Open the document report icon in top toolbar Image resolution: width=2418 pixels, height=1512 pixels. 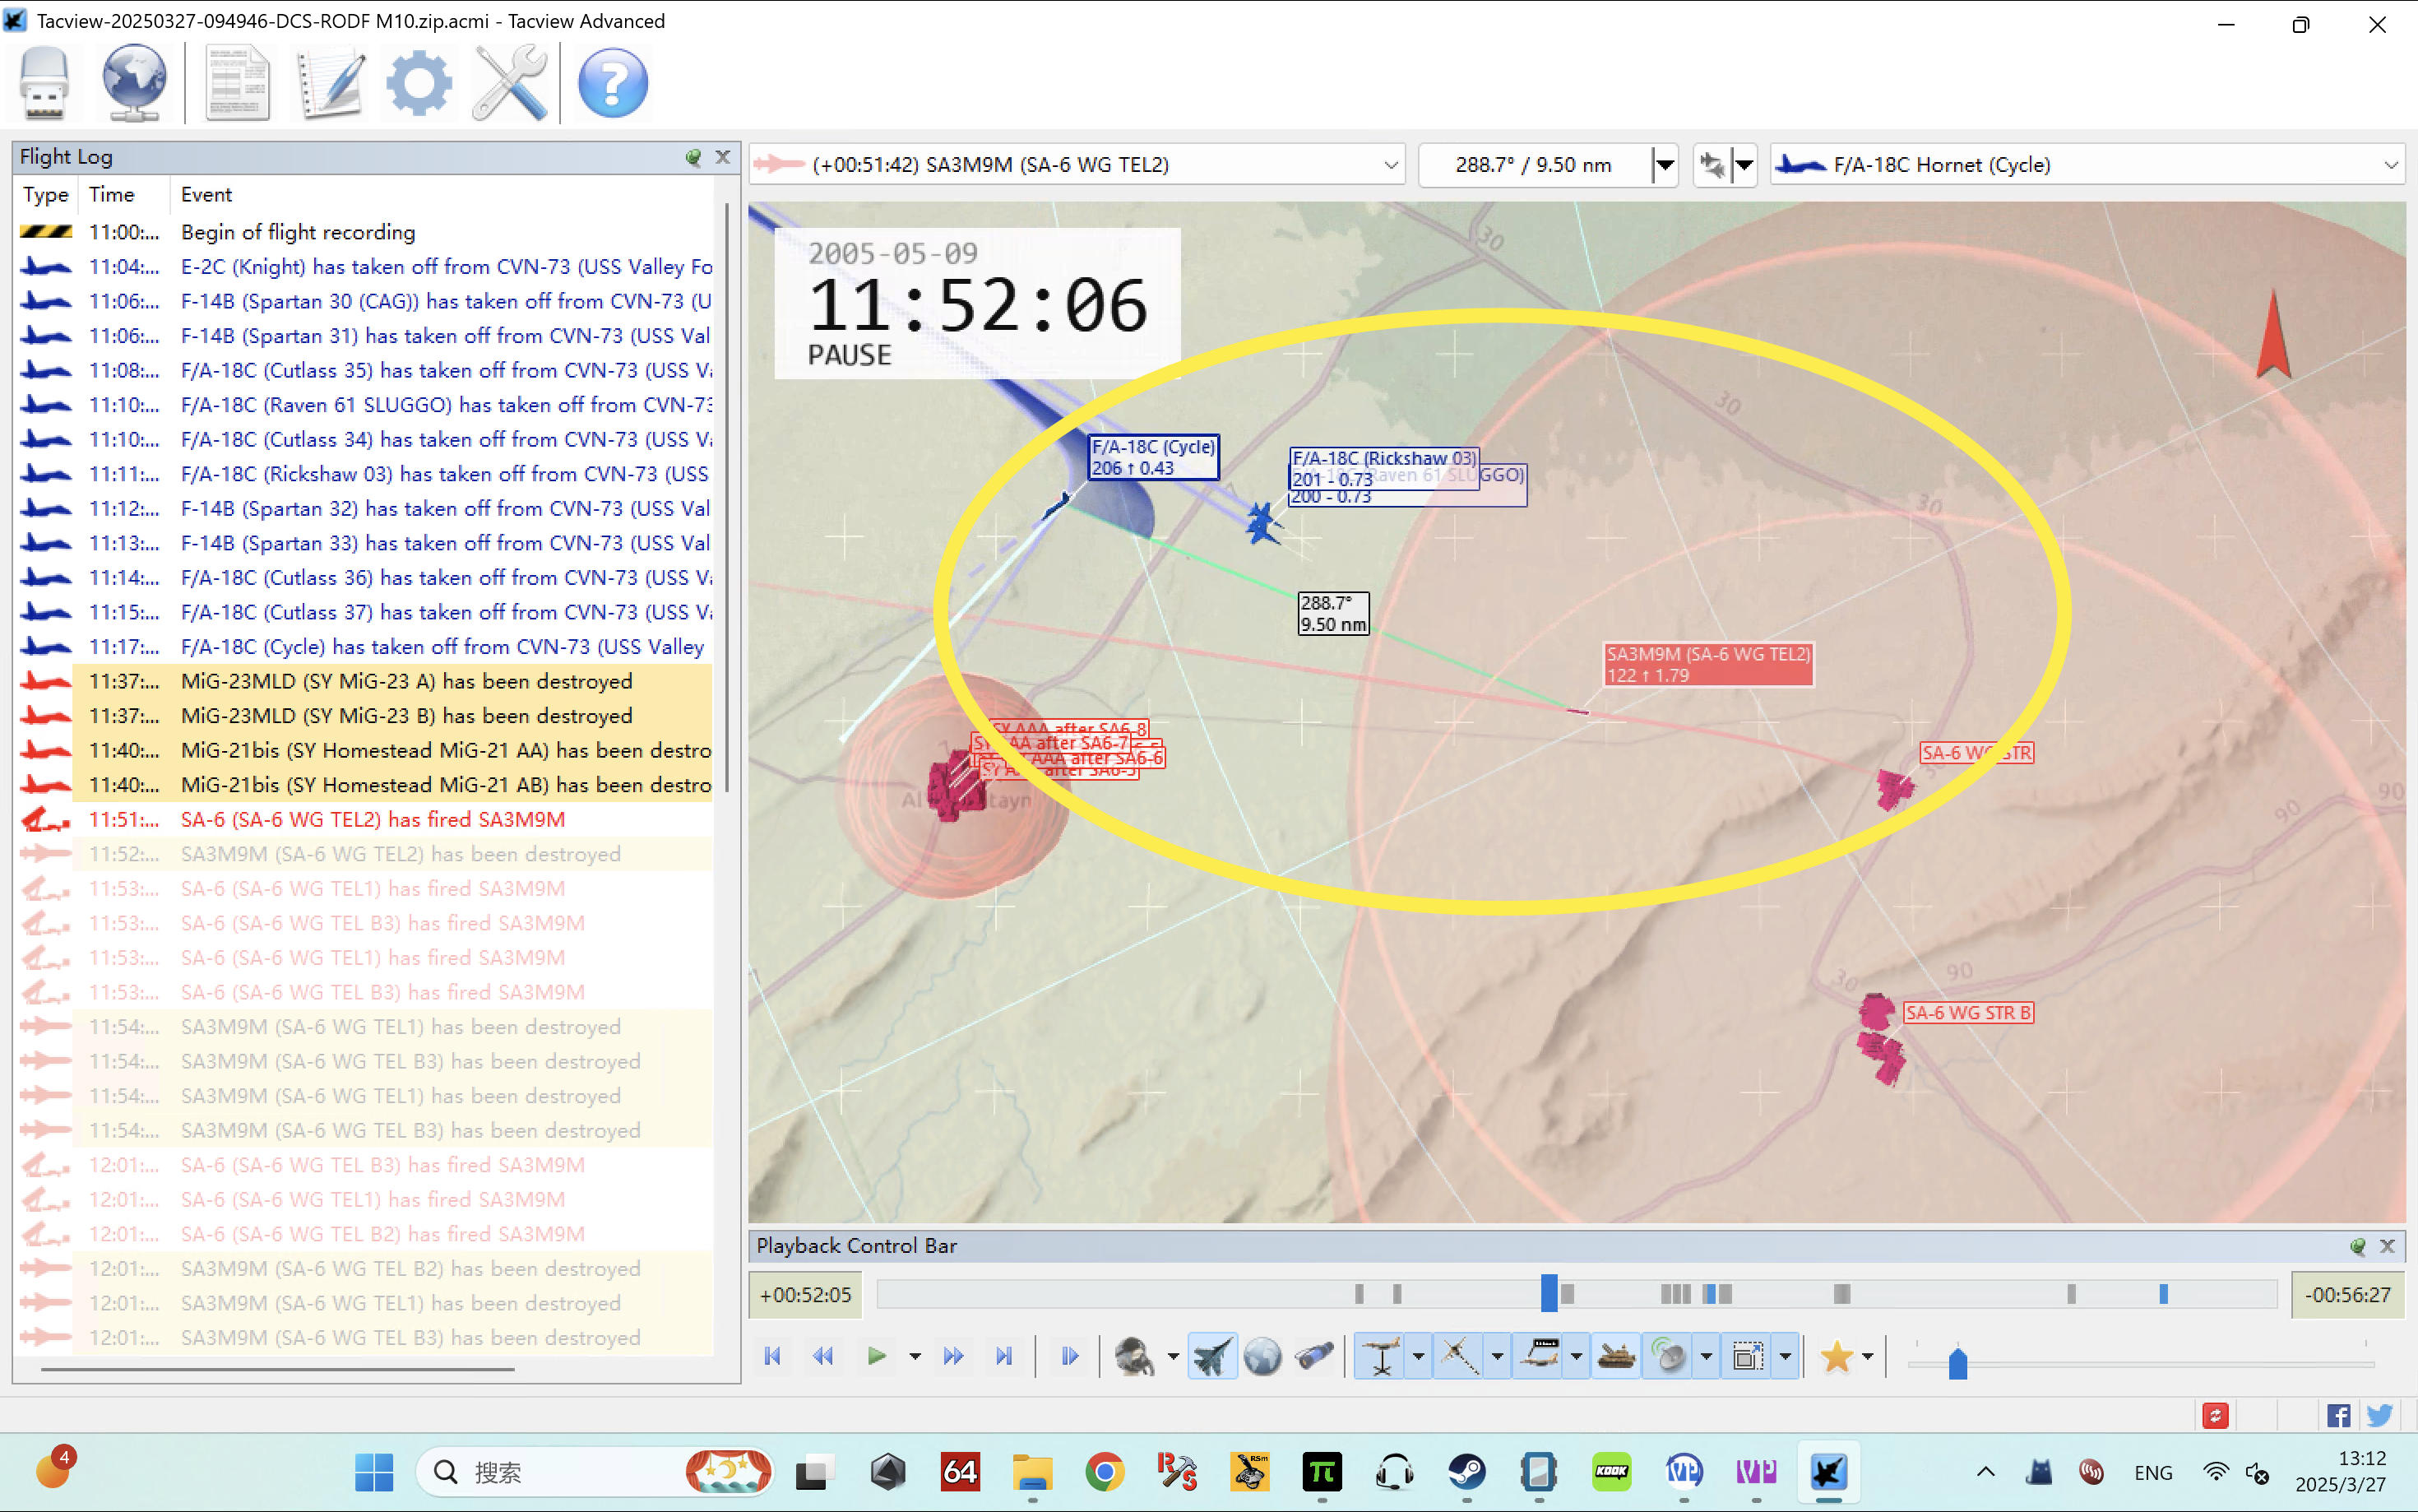click(x=237, y=83)
